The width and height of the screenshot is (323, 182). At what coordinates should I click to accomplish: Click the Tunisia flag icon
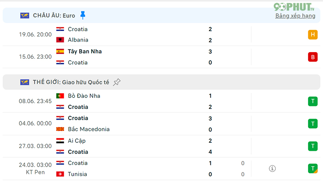click(60, 174)
